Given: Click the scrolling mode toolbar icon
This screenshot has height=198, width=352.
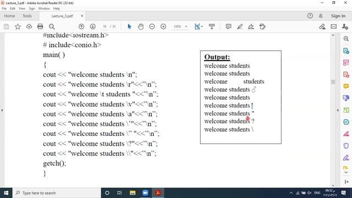Looking at the screenshot, I should 212,27.
